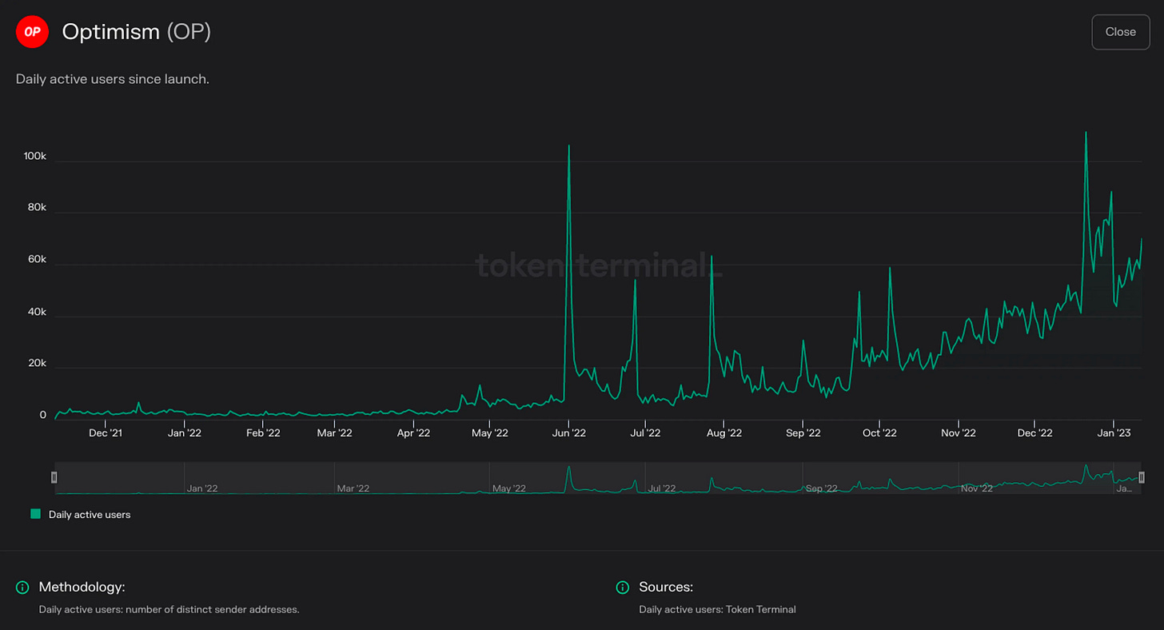Toggle the Daily active users legend swatch
Image resolution: width=1164 pixels, height=630 pixels.
click(35, 514)
